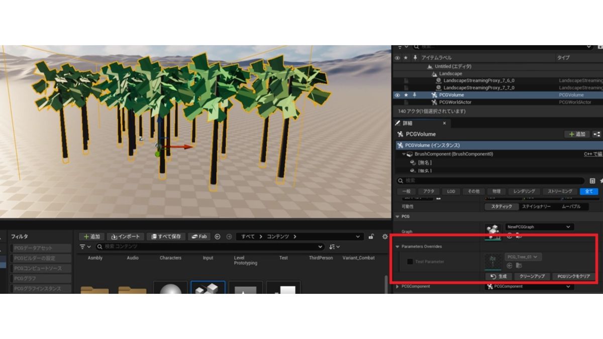Switch to the 詳細 tab
603x339 pixels.
407,123
